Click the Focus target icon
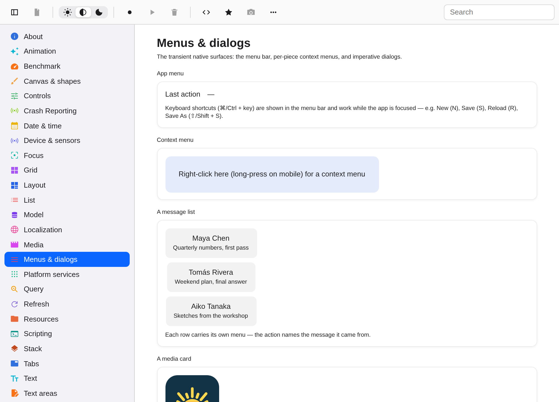559x402 pixels. point(15,155)
